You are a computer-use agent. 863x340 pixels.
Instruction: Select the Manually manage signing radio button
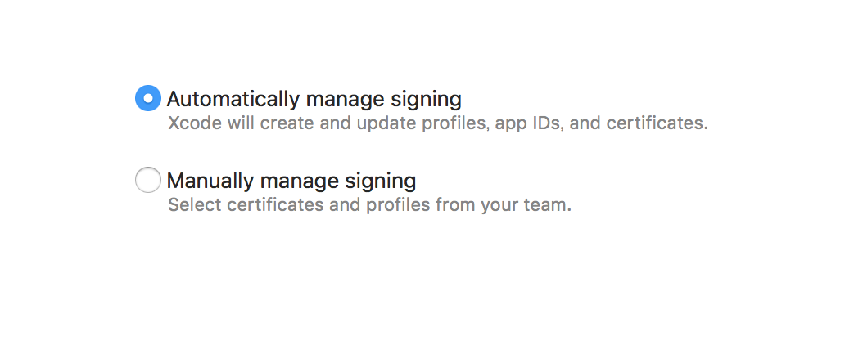point(147,180)
